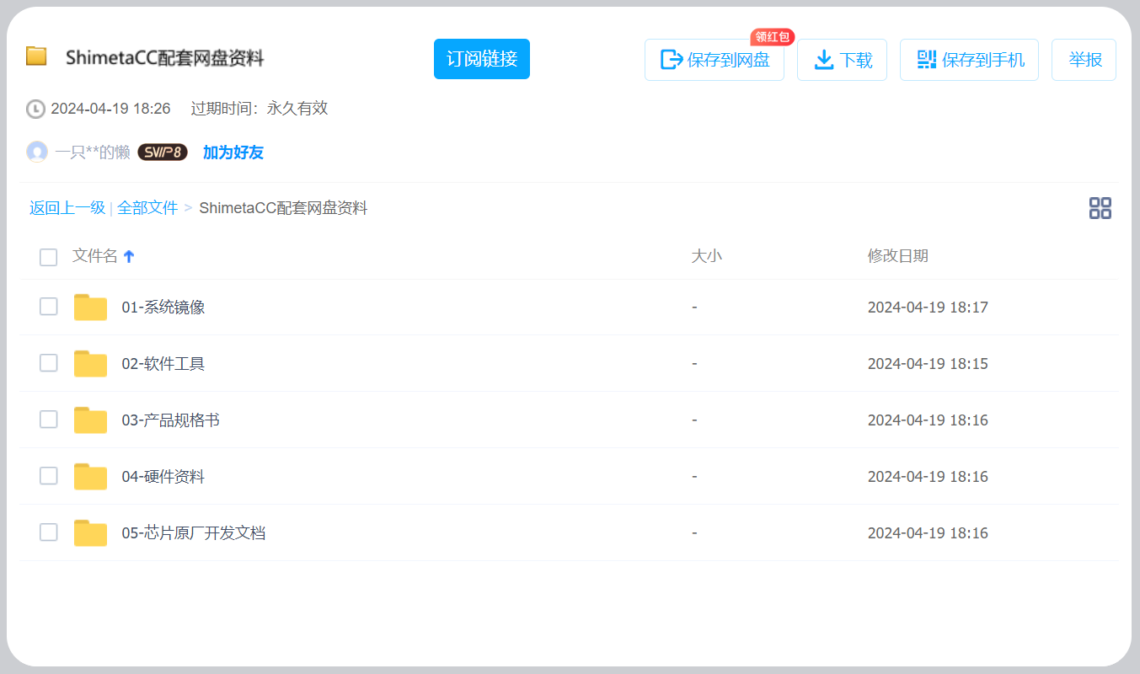The image size is (1140, 674).
Task: Open the 03-产品规格书 folder name
Action: (x=171, y=420)
